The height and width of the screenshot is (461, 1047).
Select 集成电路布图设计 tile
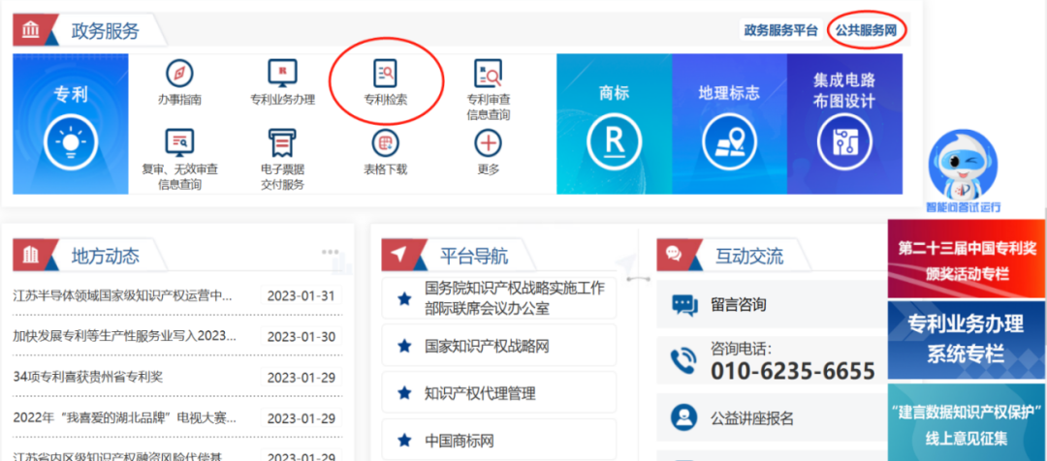(x=844, y=124)
